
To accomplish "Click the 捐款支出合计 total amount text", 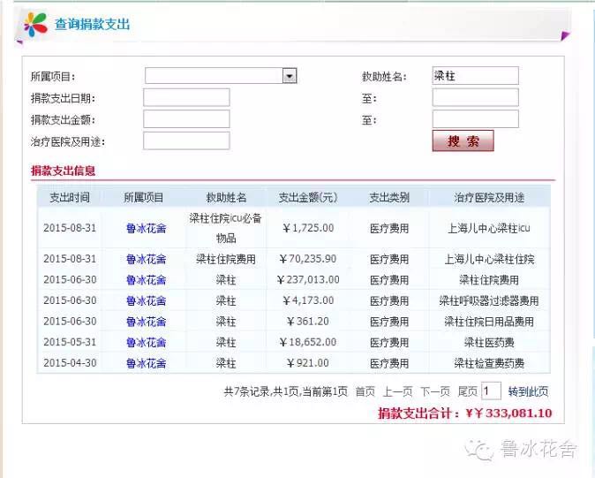I will [x=465, y=414].
